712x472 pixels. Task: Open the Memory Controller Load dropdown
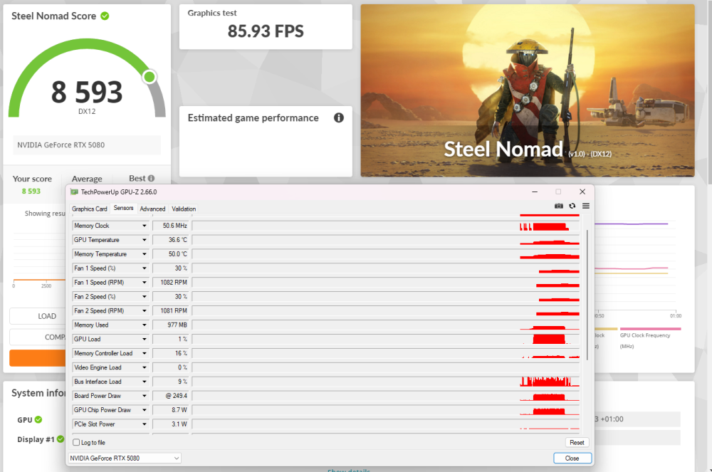[x=145, y=353]
